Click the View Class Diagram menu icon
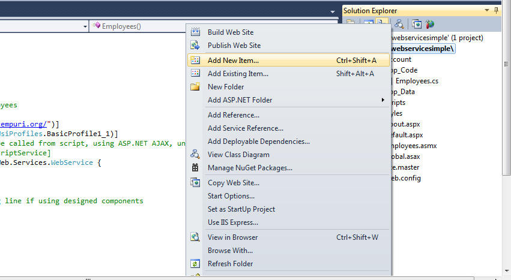The width and height of the screenshot is (511, 280). pyautogui.click(x=195, y=155)
